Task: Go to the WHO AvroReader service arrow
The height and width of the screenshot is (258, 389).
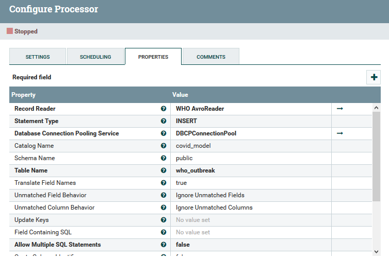Action: (340, 109)
